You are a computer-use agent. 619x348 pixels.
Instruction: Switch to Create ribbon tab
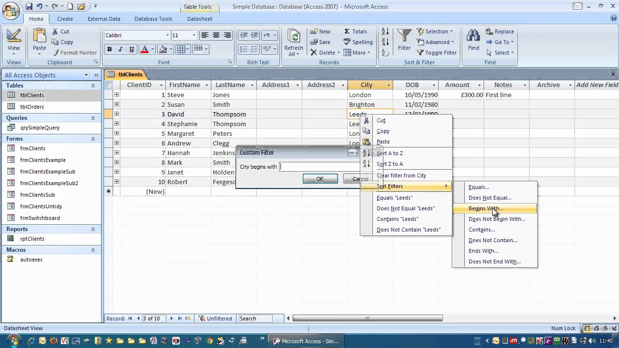pos(65,19)
